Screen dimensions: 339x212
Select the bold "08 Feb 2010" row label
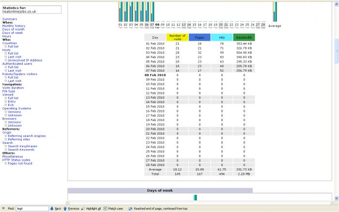155,75
